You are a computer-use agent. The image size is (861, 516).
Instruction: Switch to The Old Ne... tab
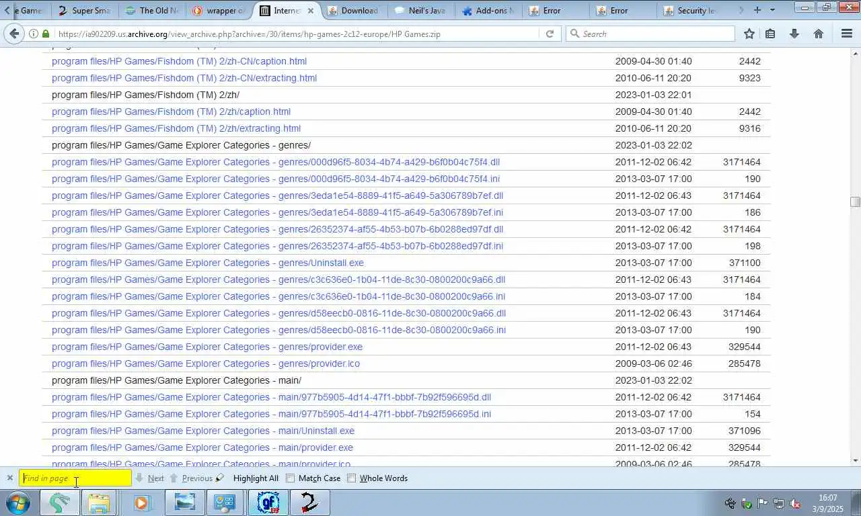point(151,10)
